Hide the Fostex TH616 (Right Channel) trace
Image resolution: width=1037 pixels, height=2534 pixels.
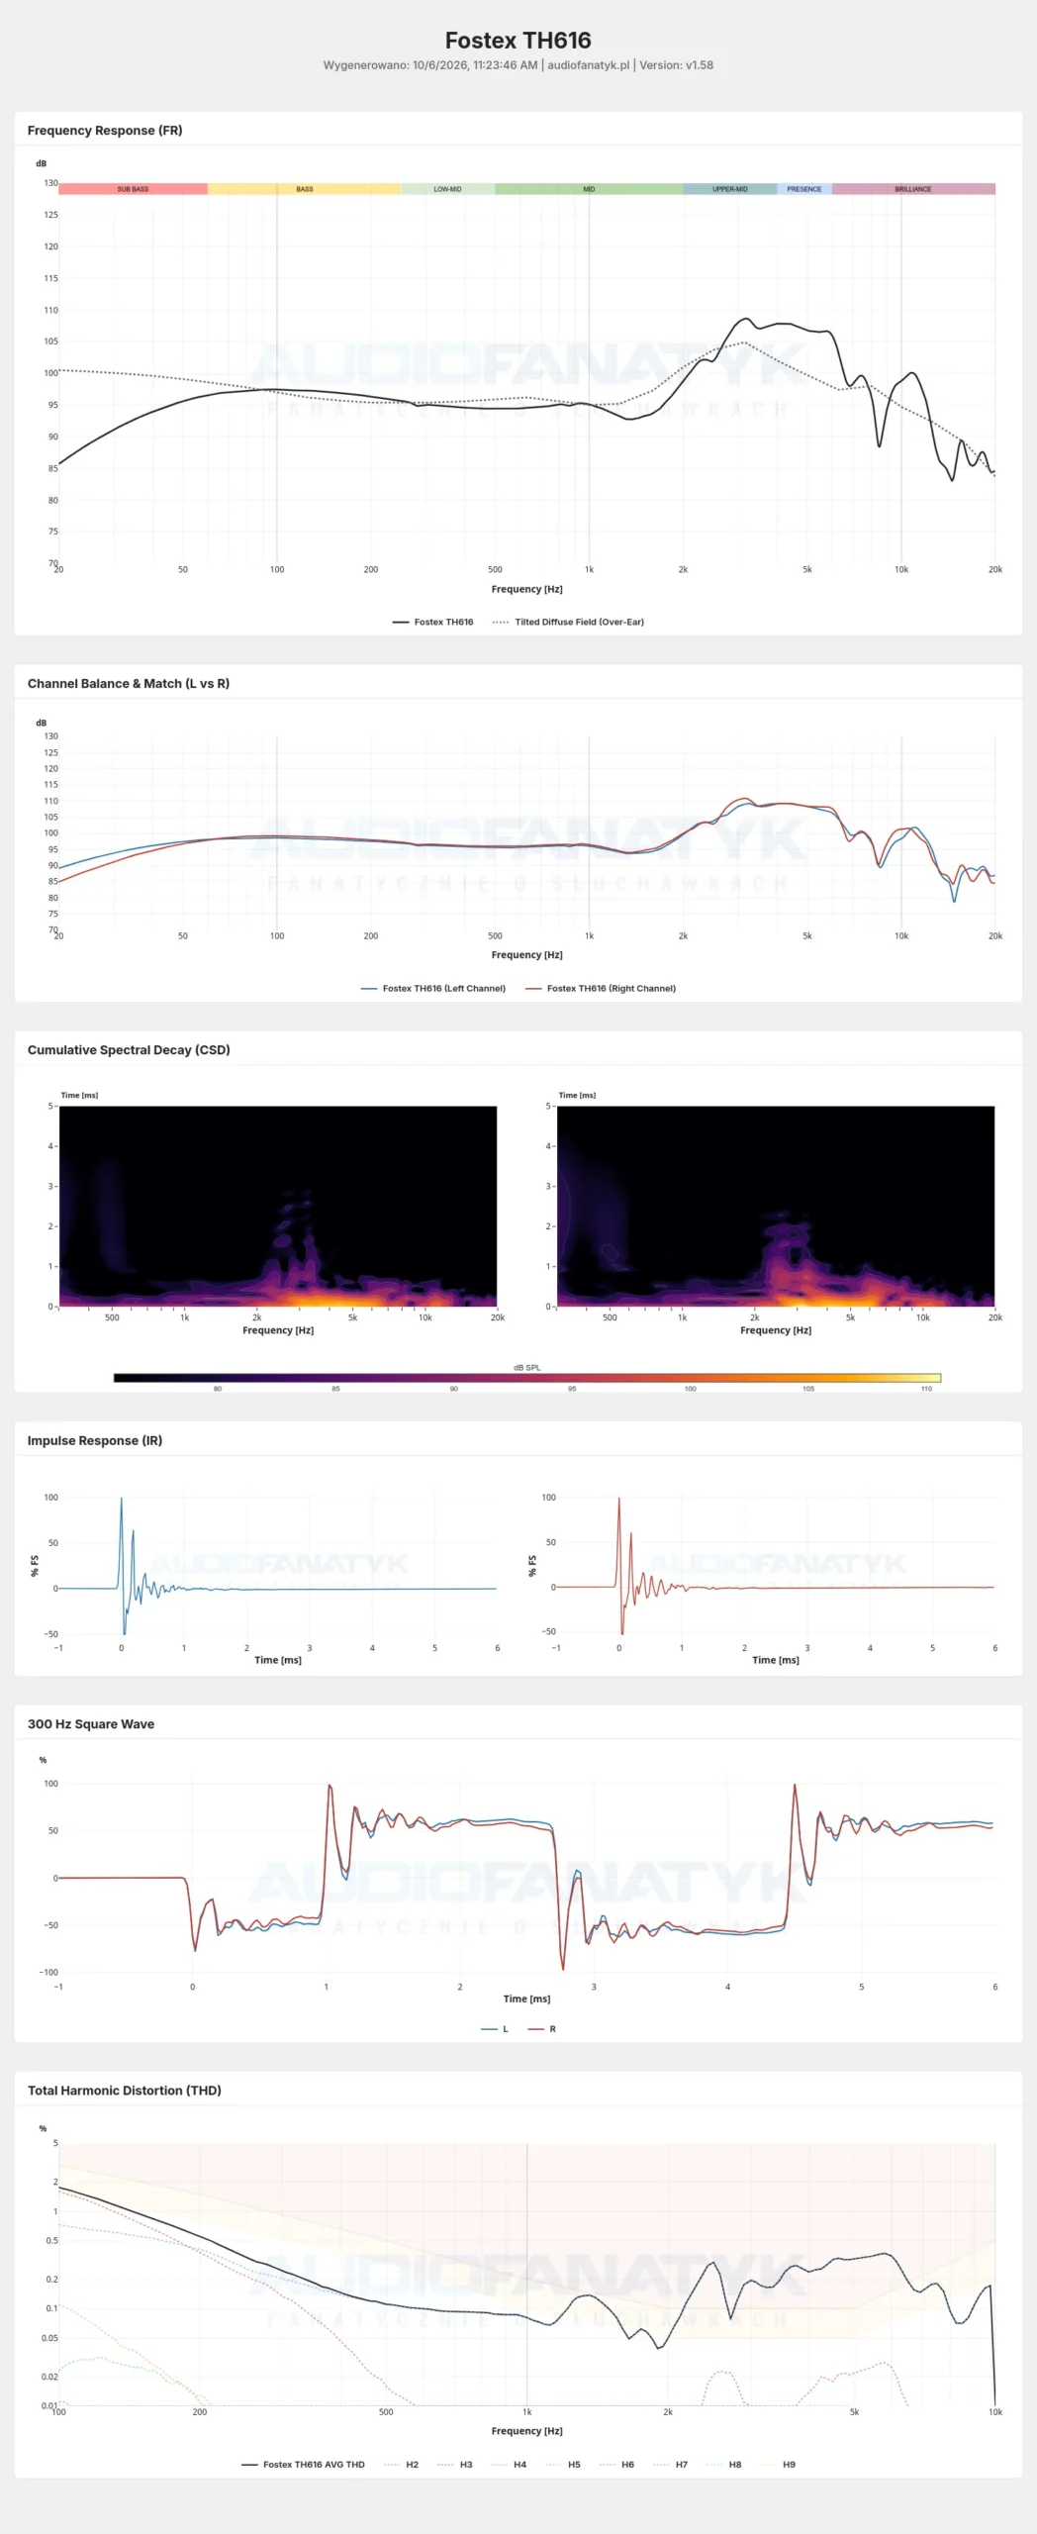click(x=601, y=988)
